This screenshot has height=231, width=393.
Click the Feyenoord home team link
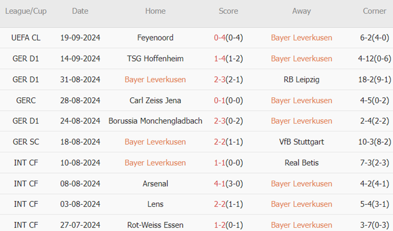tap(155, 38)
